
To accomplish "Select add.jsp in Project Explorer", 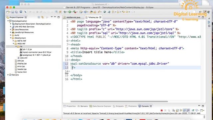I will [x=19, y=61].
